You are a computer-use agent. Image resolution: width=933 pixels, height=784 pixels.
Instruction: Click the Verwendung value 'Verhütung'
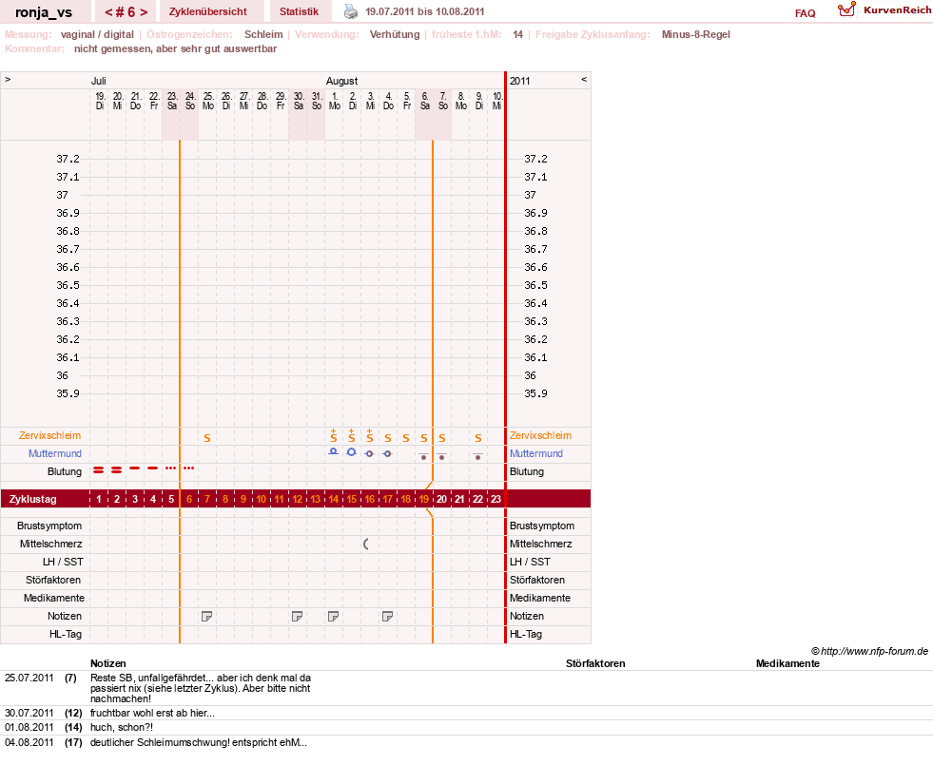click(x=395, y=34)
